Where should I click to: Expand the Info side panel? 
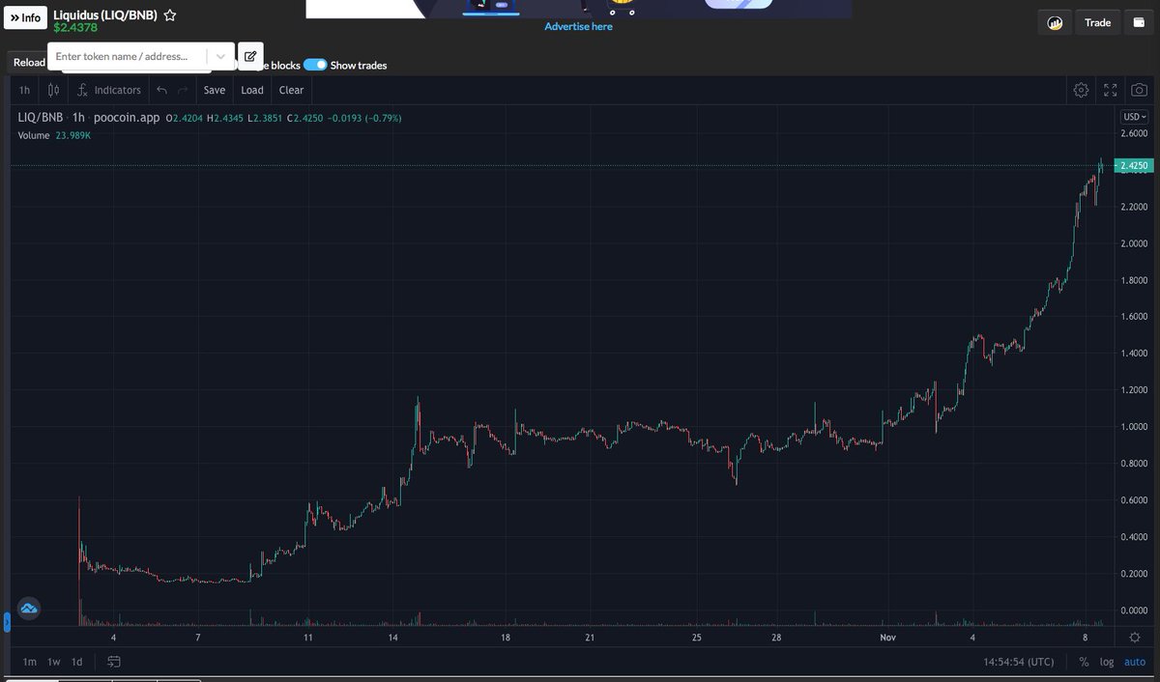[25, 17]
